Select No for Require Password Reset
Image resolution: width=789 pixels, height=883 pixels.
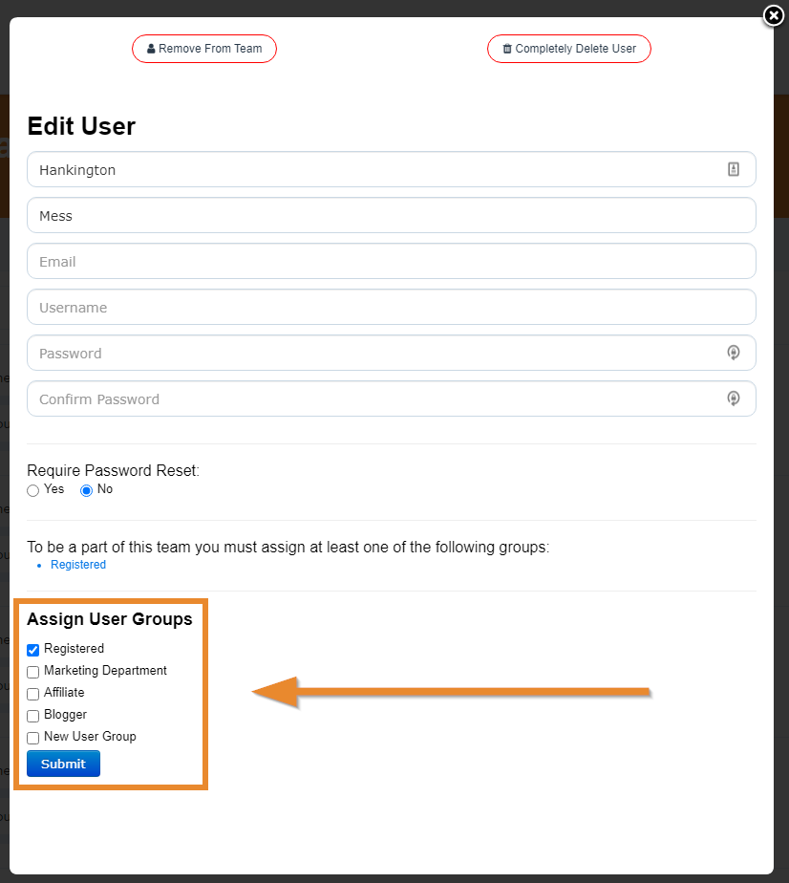coord(87,490)
